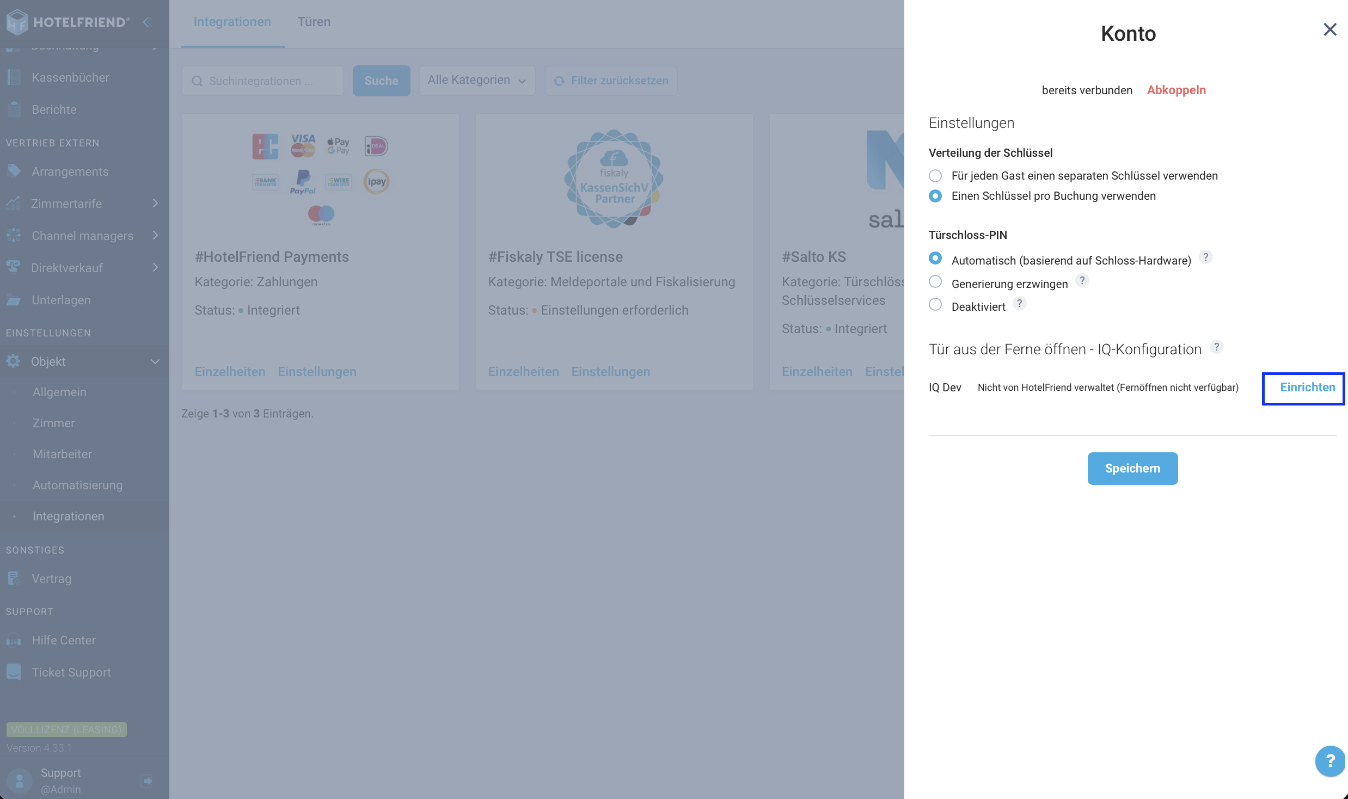This screenshot has height=799, width=1348.
Task: Save settings with Speichern button
Action: point(1132,469)
